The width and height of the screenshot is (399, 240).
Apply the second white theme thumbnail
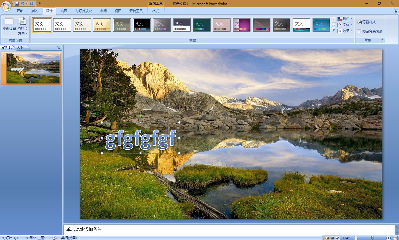click(x=62, y=25)
